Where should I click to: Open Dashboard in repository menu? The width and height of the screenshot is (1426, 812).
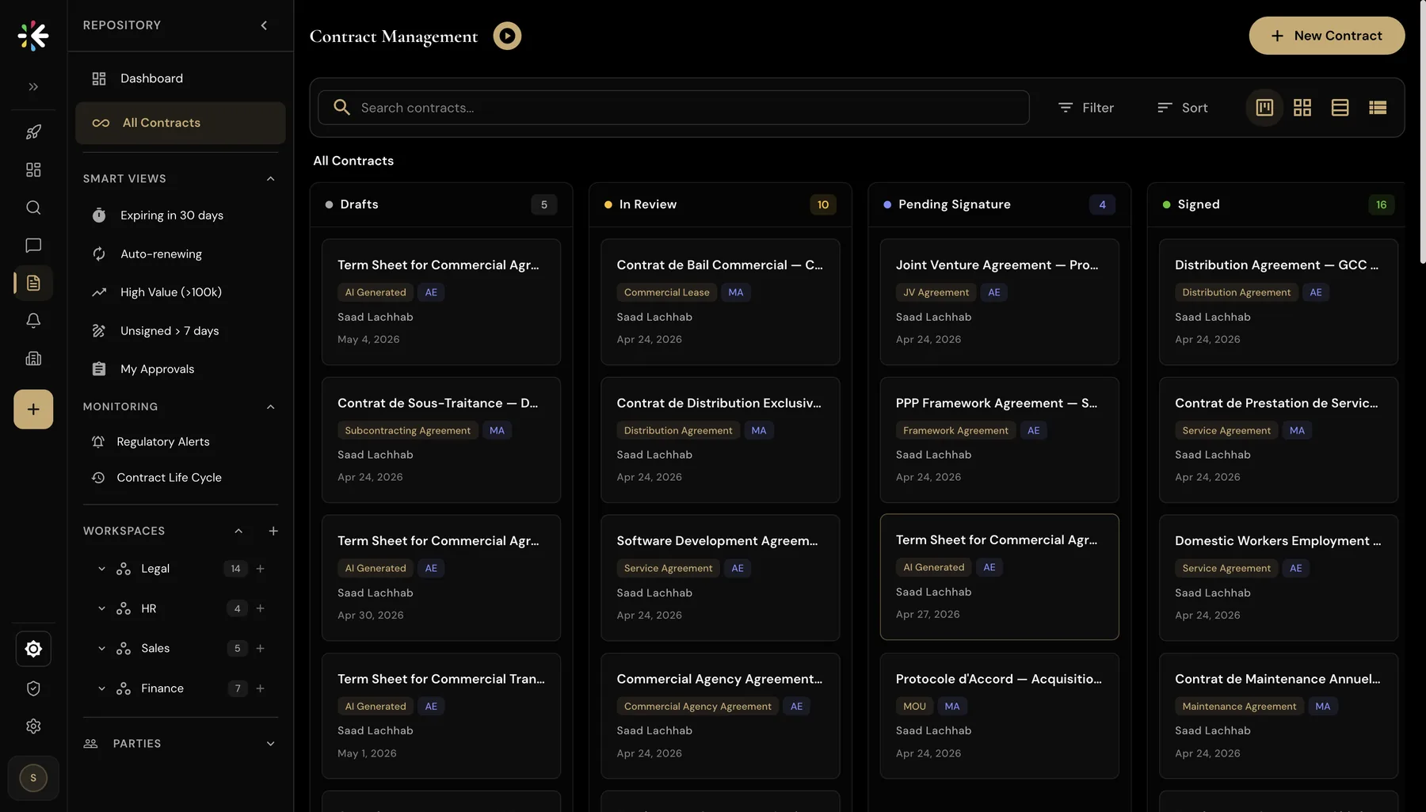181,78
